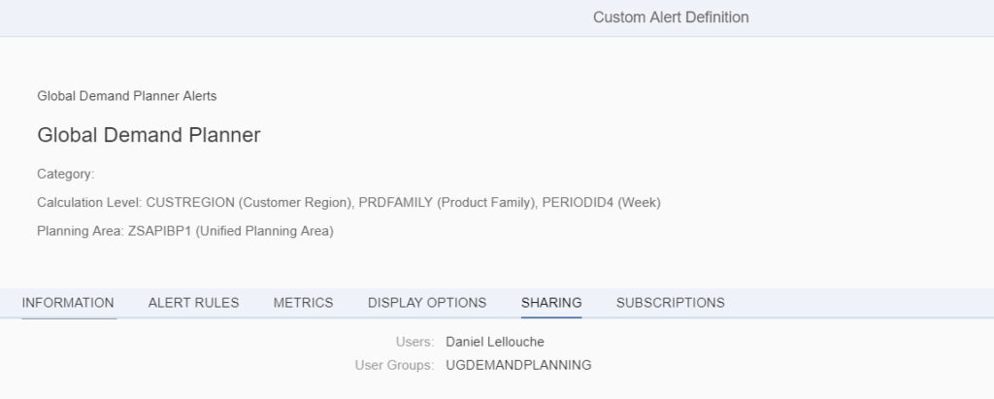
Task: Click the Custom Alert Definition page title
Action: (x=671, y=17)
